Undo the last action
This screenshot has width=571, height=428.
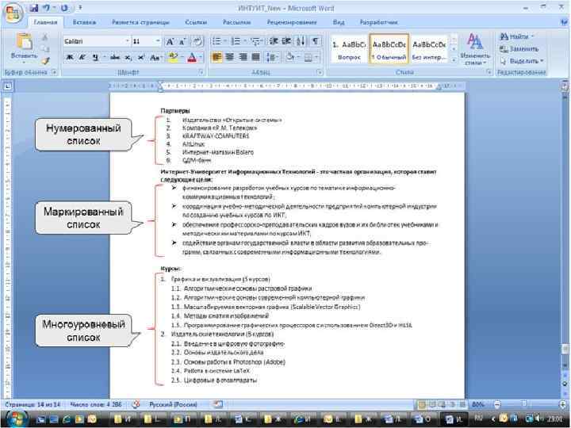47,8
